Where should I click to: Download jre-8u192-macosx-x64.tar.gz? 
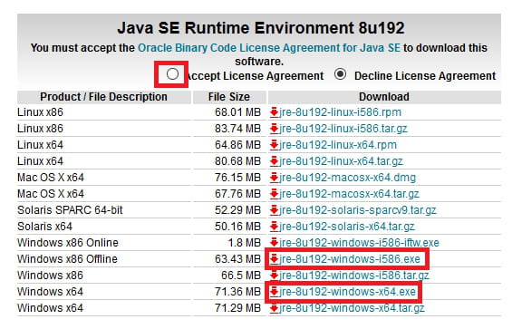pos(349,194)
